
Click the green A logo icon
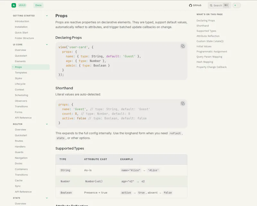click(14, 5)
